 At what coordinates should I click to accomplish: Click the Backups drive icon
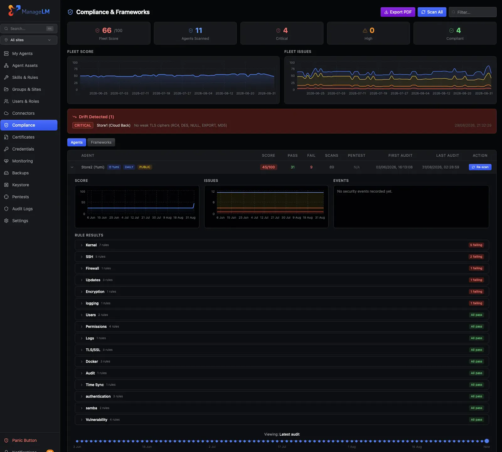click(x=6, y=173)
